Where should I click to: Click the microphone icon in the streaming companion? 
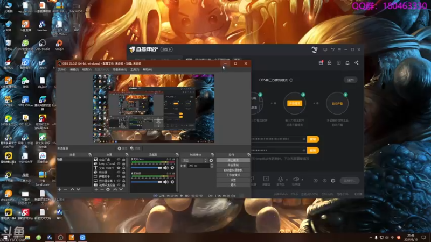click(x=280, y=179)
